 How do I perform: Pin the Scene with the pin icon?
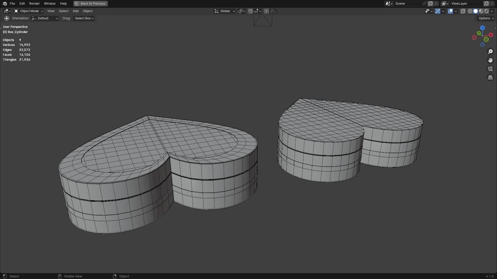tap(424, 4)
